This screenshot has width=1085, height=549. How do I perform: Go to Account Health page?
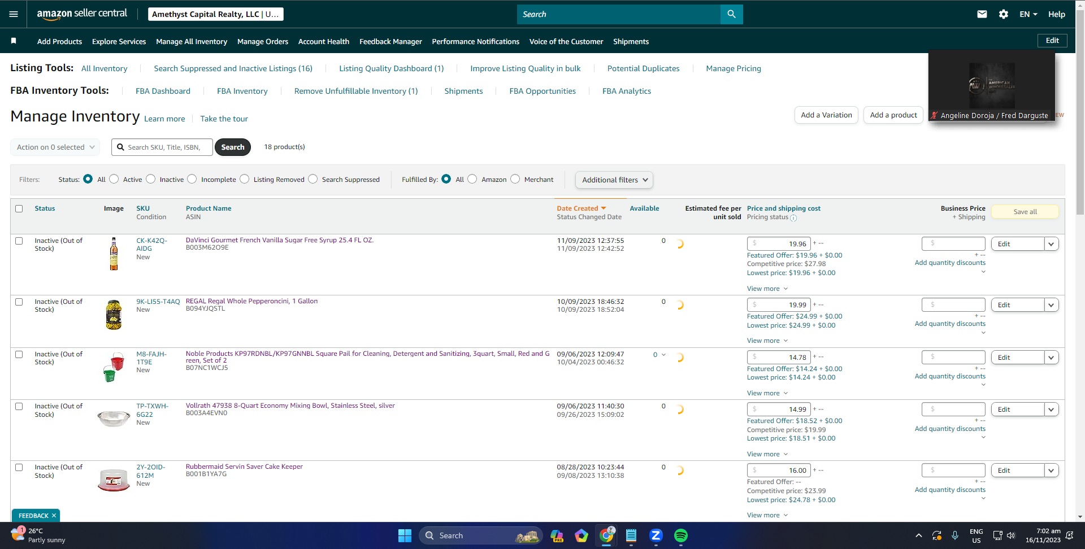324,41
